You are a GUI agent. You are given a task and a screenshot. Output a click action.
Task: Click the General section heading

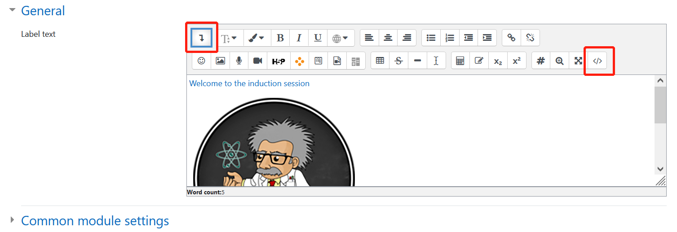tap(43, 11)
